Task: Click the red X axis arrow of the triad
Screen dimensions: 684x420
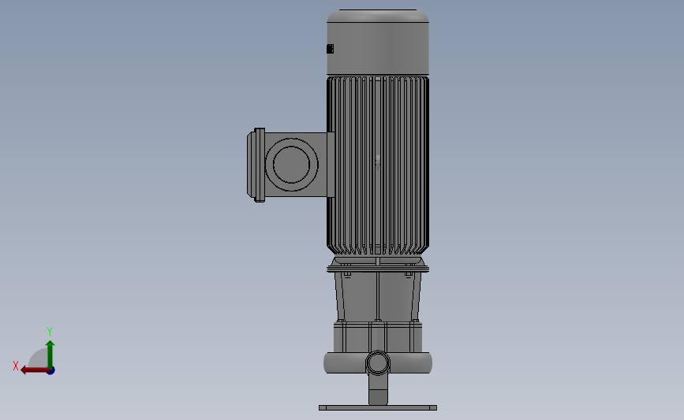Action: click(34, 370)
